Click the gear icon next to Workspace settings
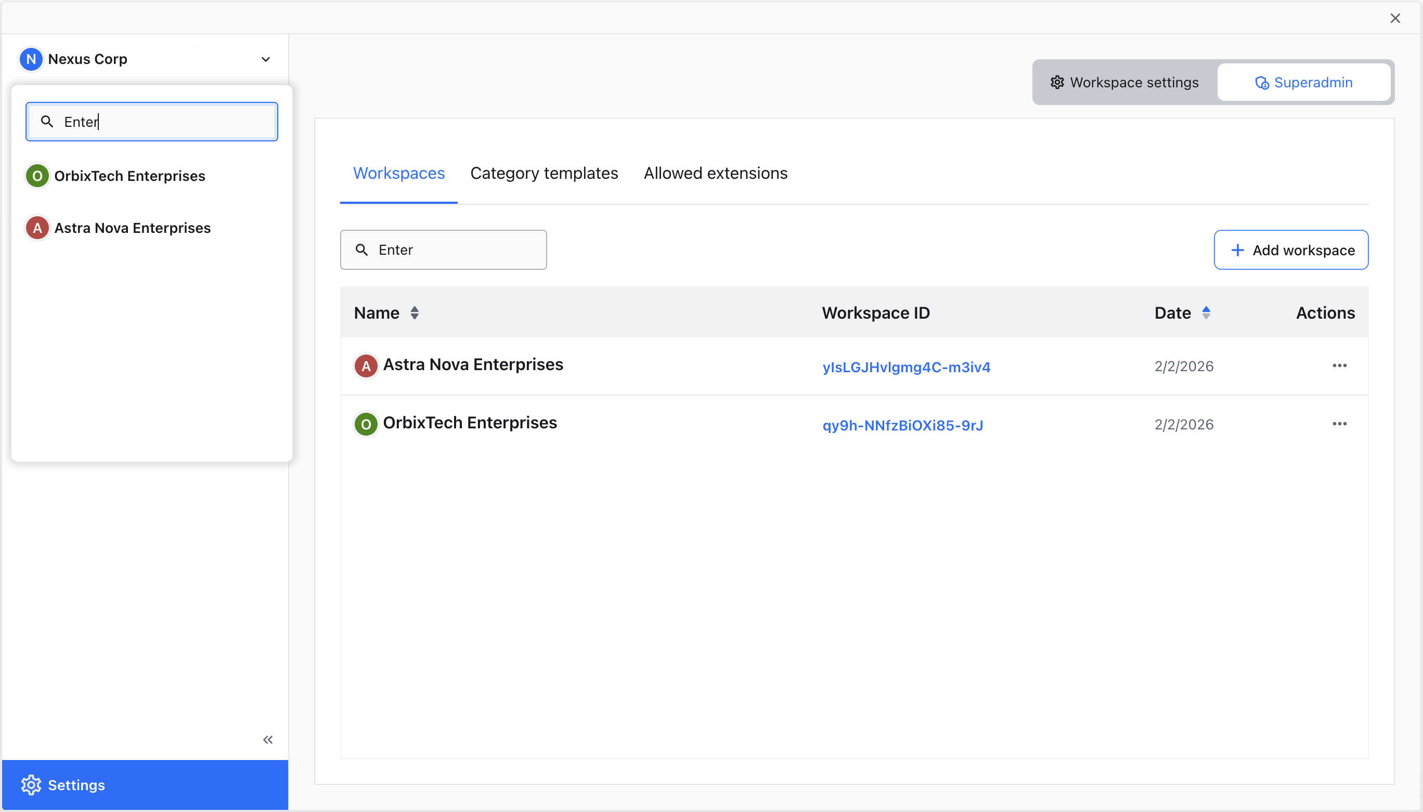Viewport: 1423px width, 812px height. pos(1057,82)
